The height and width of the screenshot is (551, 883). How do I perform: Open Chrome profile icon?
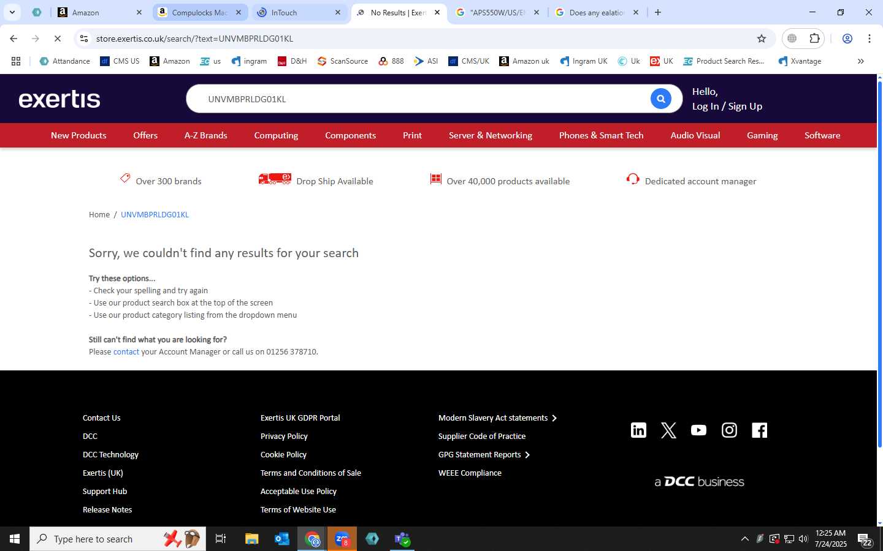847,39
